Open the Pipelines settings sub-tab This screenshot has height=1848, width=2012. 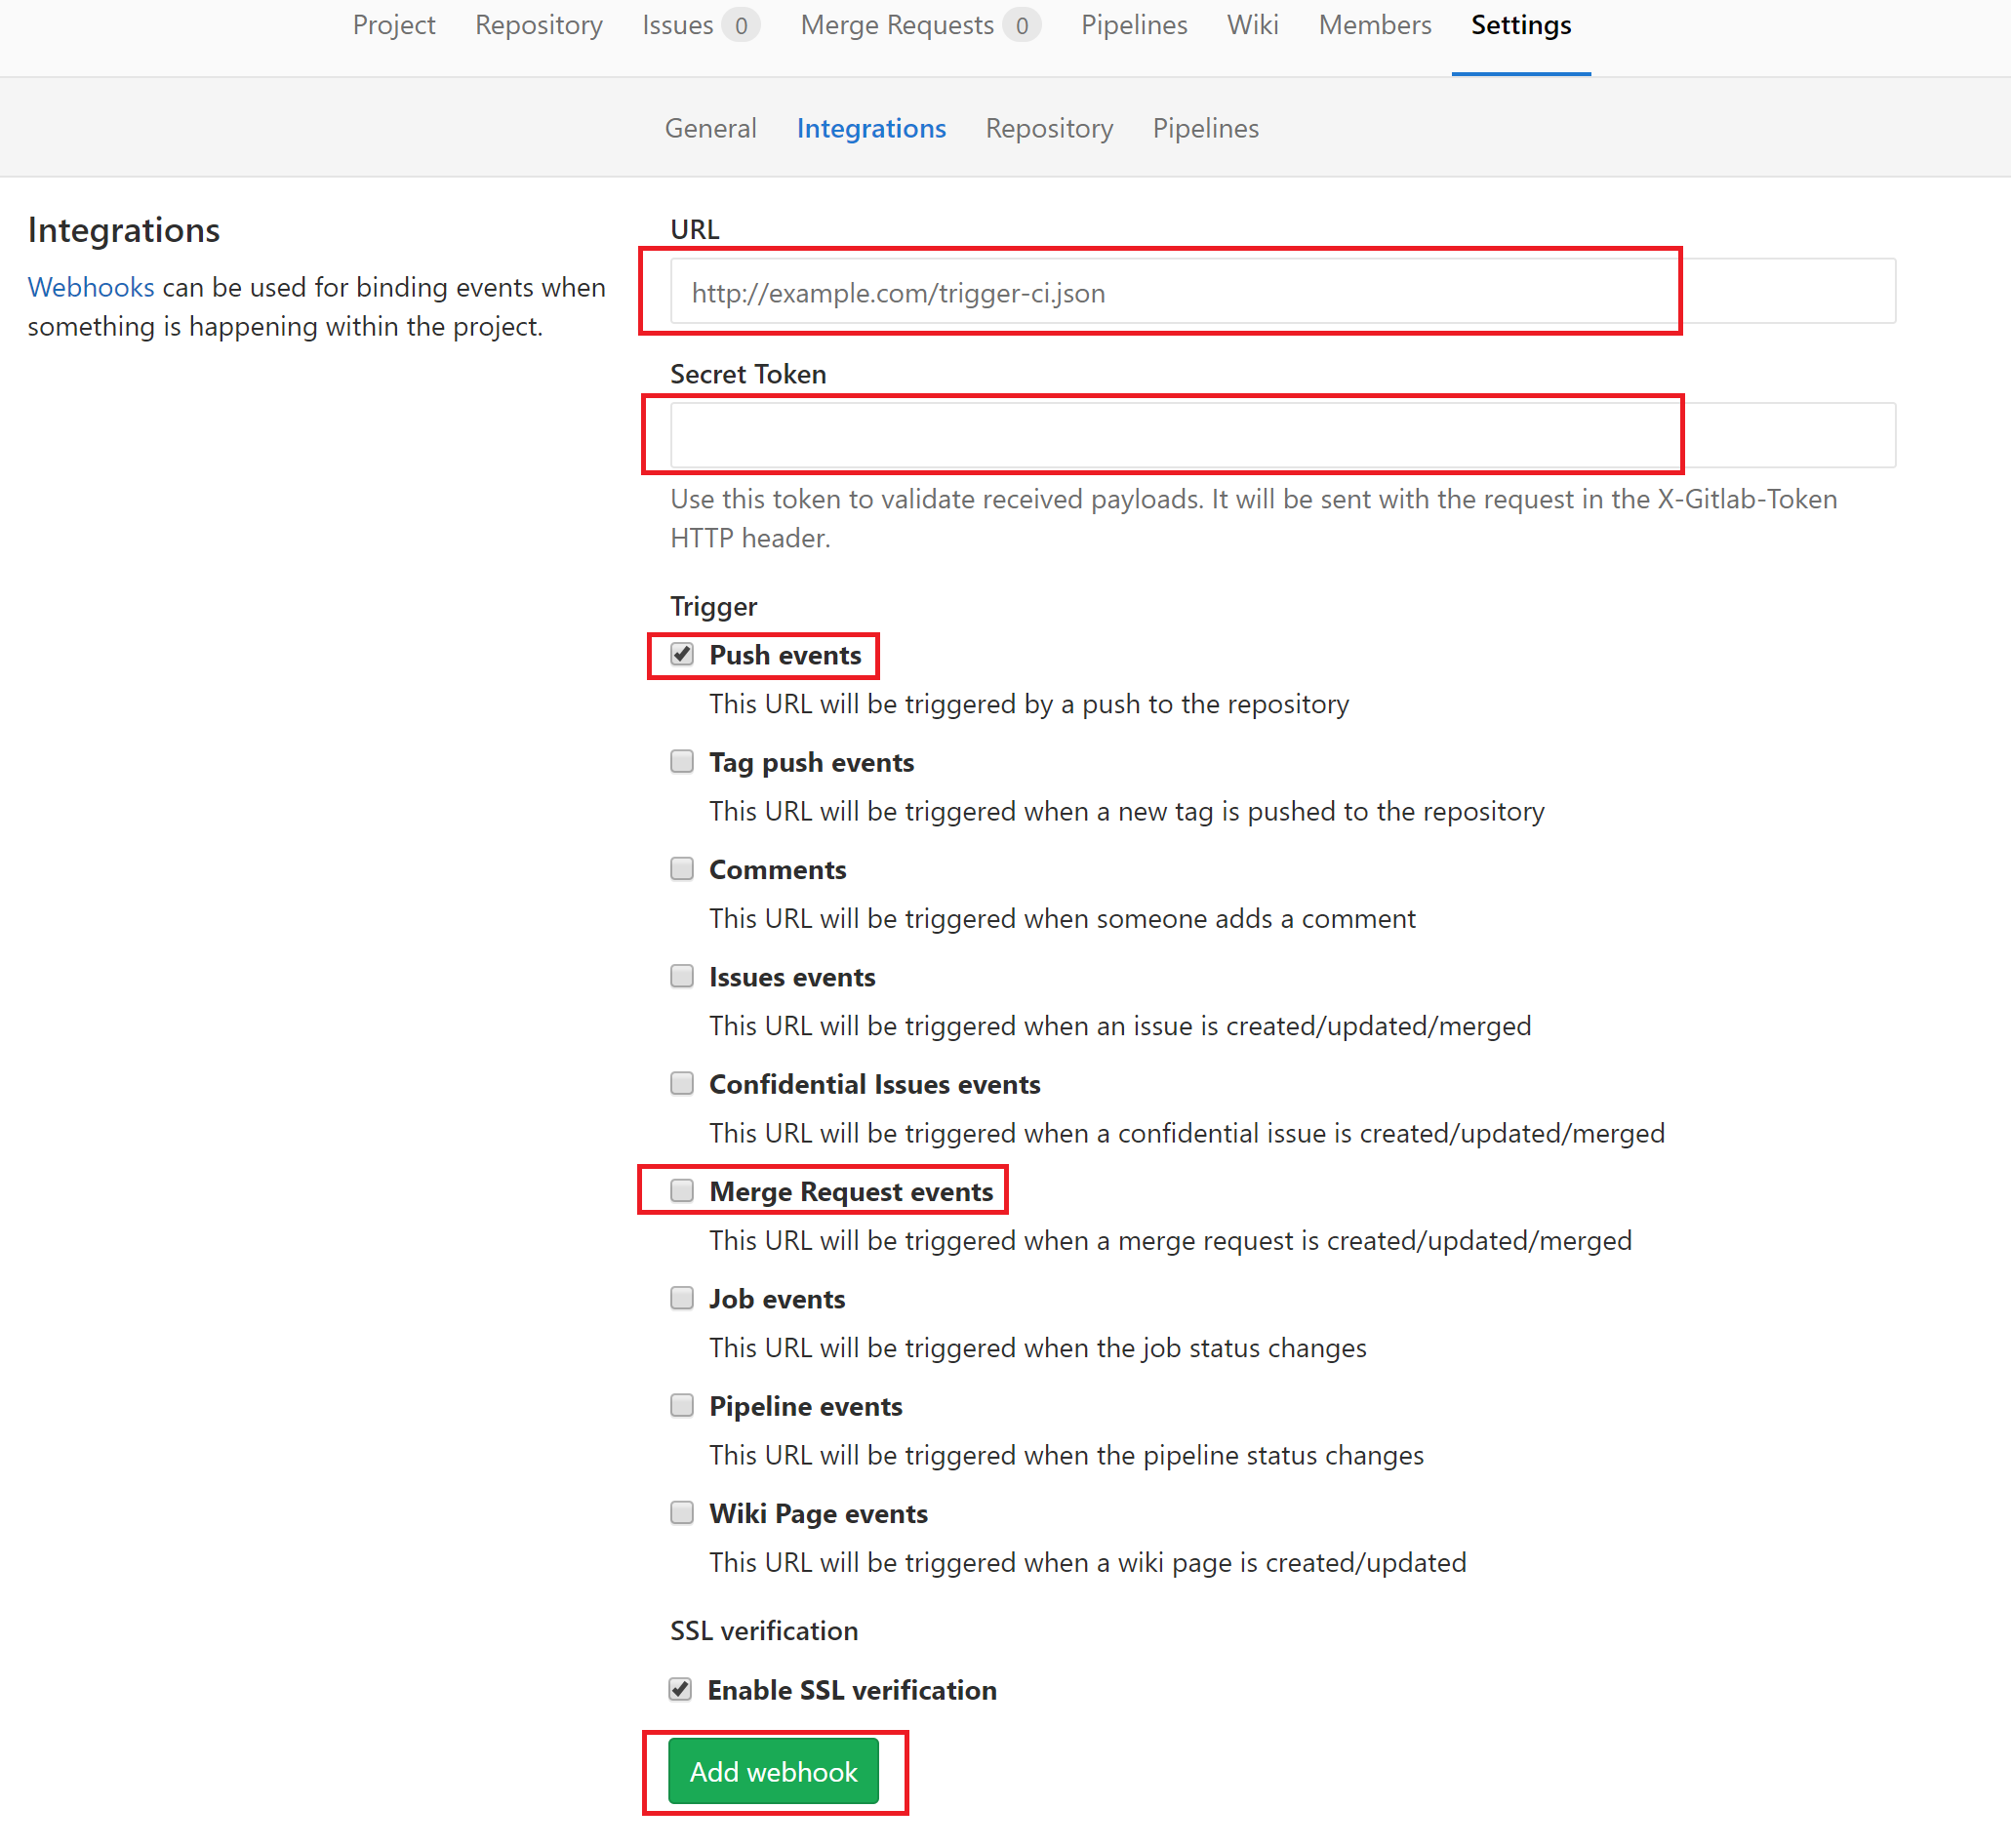pyautogui.click(x=1205, y=129)
